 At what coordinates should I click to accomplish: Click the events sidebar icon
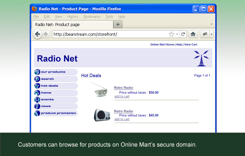pos(37,99)
